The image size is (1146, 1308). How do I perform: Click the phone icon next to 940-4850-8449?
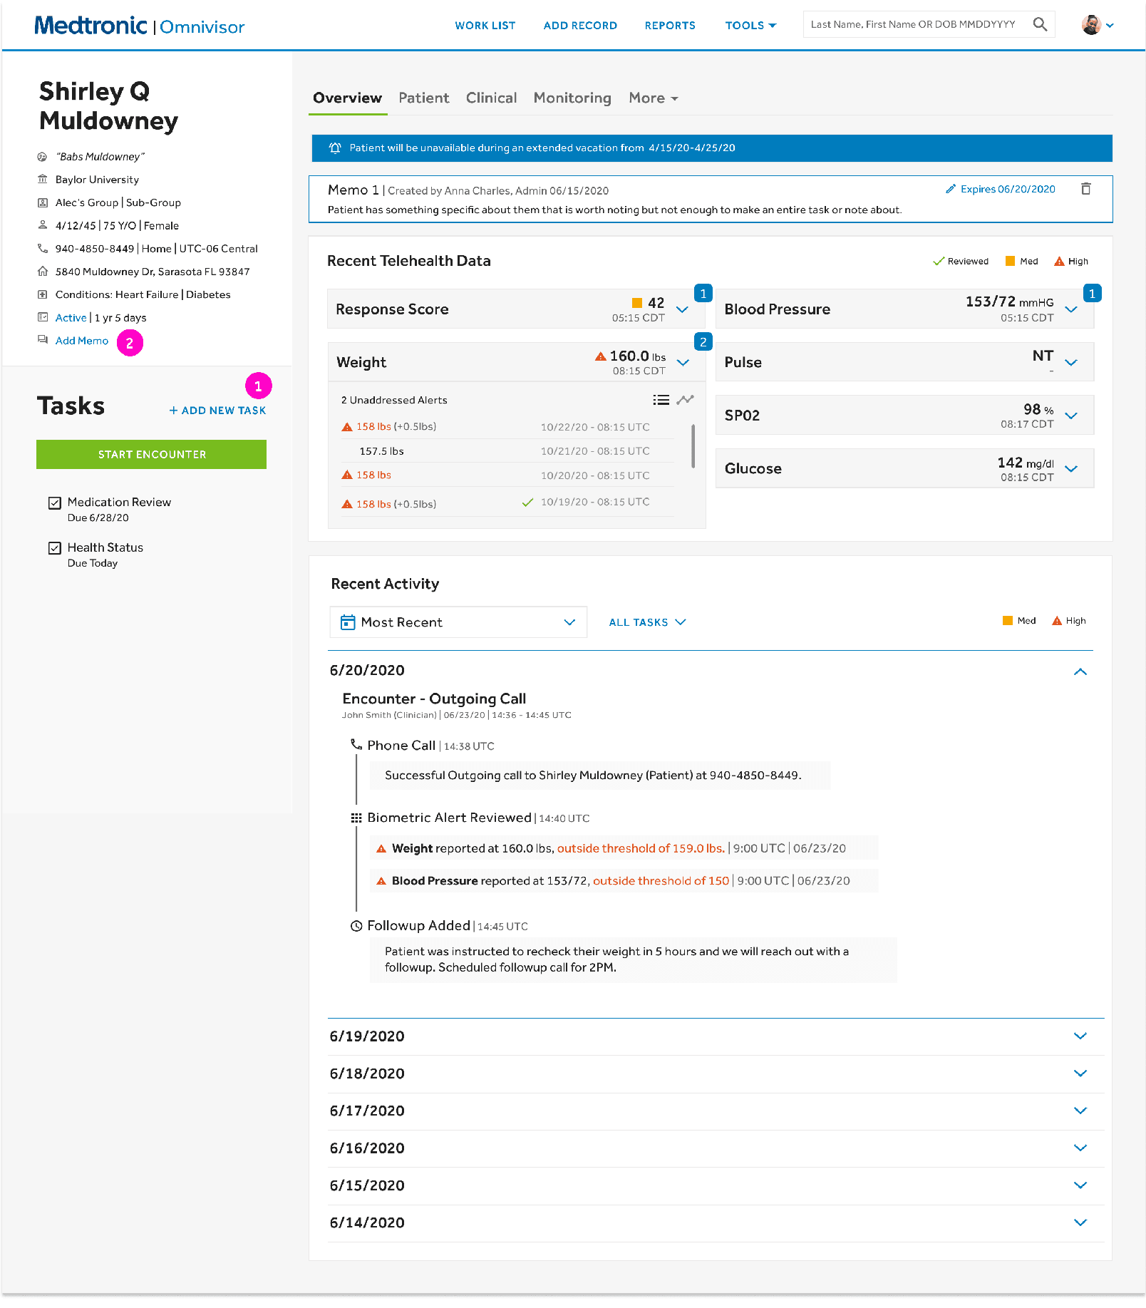pyautogui.click(x=43, y=249)
